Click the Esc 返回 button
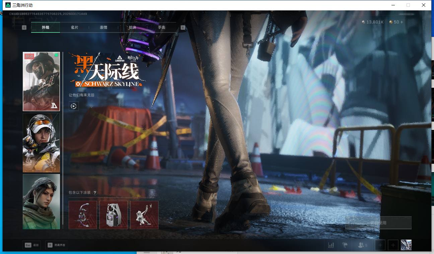 click(x=32, y=245)
